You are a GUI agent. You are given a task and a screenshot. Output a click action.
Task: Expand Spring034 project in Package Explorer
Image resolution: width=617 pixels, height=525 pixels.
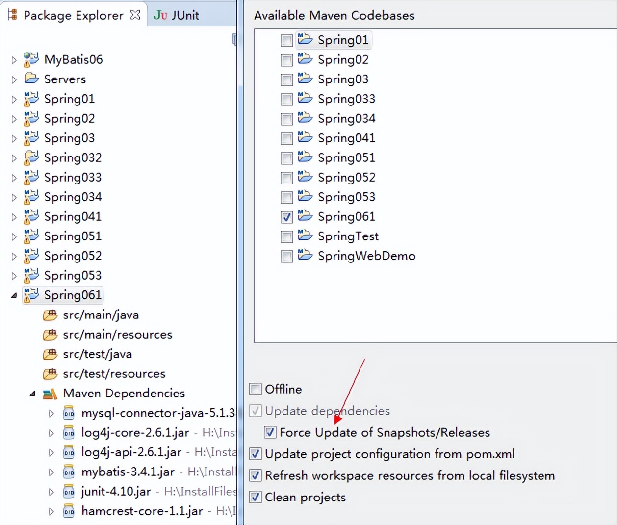point(14,197)
